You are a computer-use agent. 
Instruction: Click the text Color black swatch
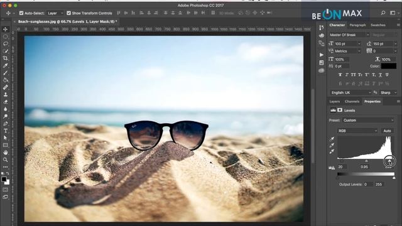pyautogui.click(x=389, y=66)
